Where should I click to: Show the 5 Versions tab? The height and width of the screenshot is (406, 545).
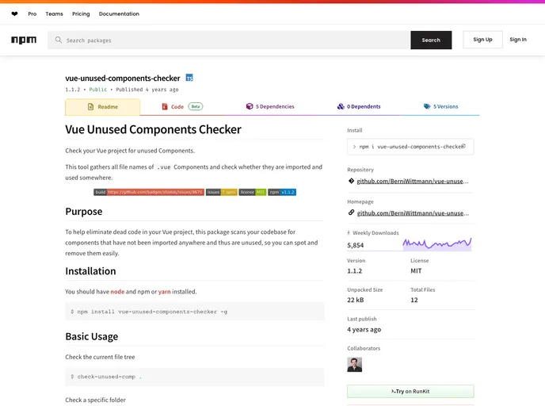point(441,106)
